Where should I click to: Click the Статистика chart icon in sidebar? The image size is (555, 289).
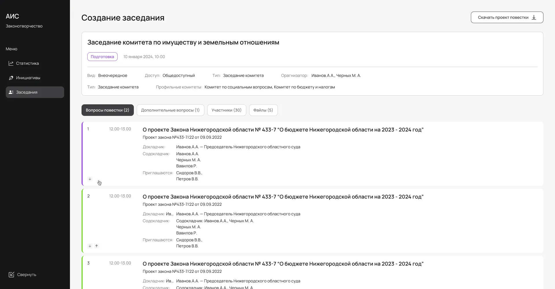pos(11,63)
